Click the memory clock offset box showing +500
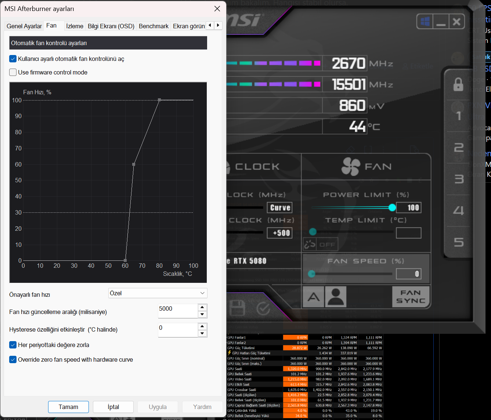 coord(280,233)
